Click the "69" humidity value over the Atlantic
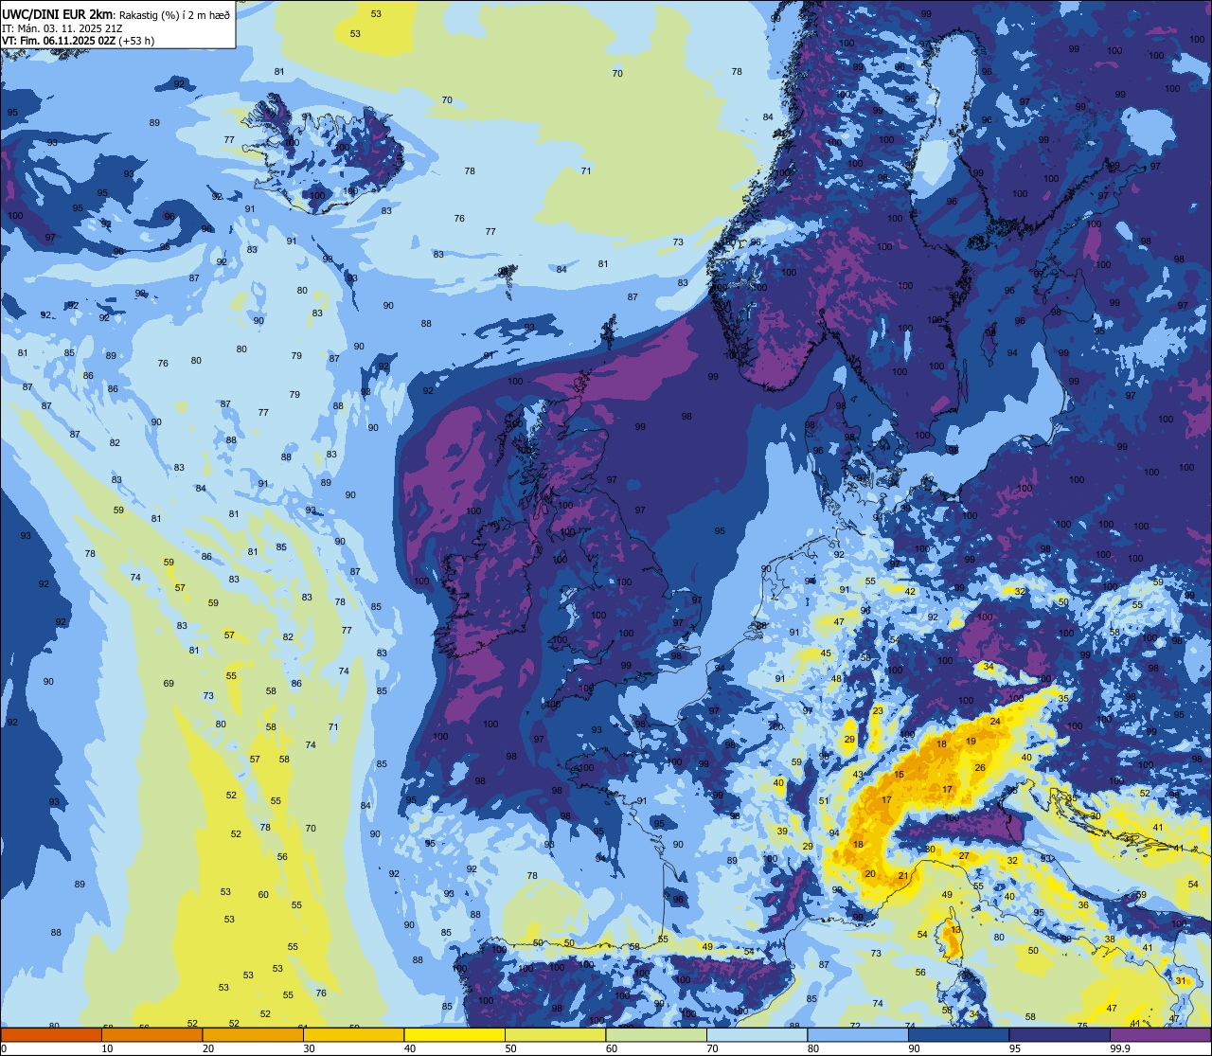Screen dimensions: 1212x1056 point(169,684)
